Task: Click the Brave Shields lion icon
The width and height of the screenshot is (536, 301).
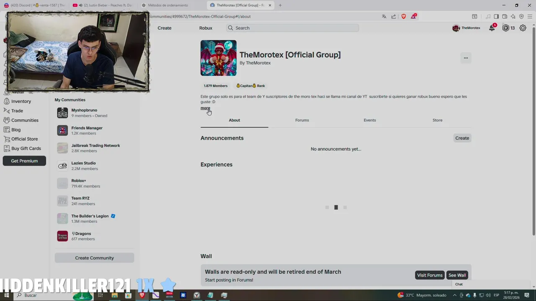Action: pos(404,16)
